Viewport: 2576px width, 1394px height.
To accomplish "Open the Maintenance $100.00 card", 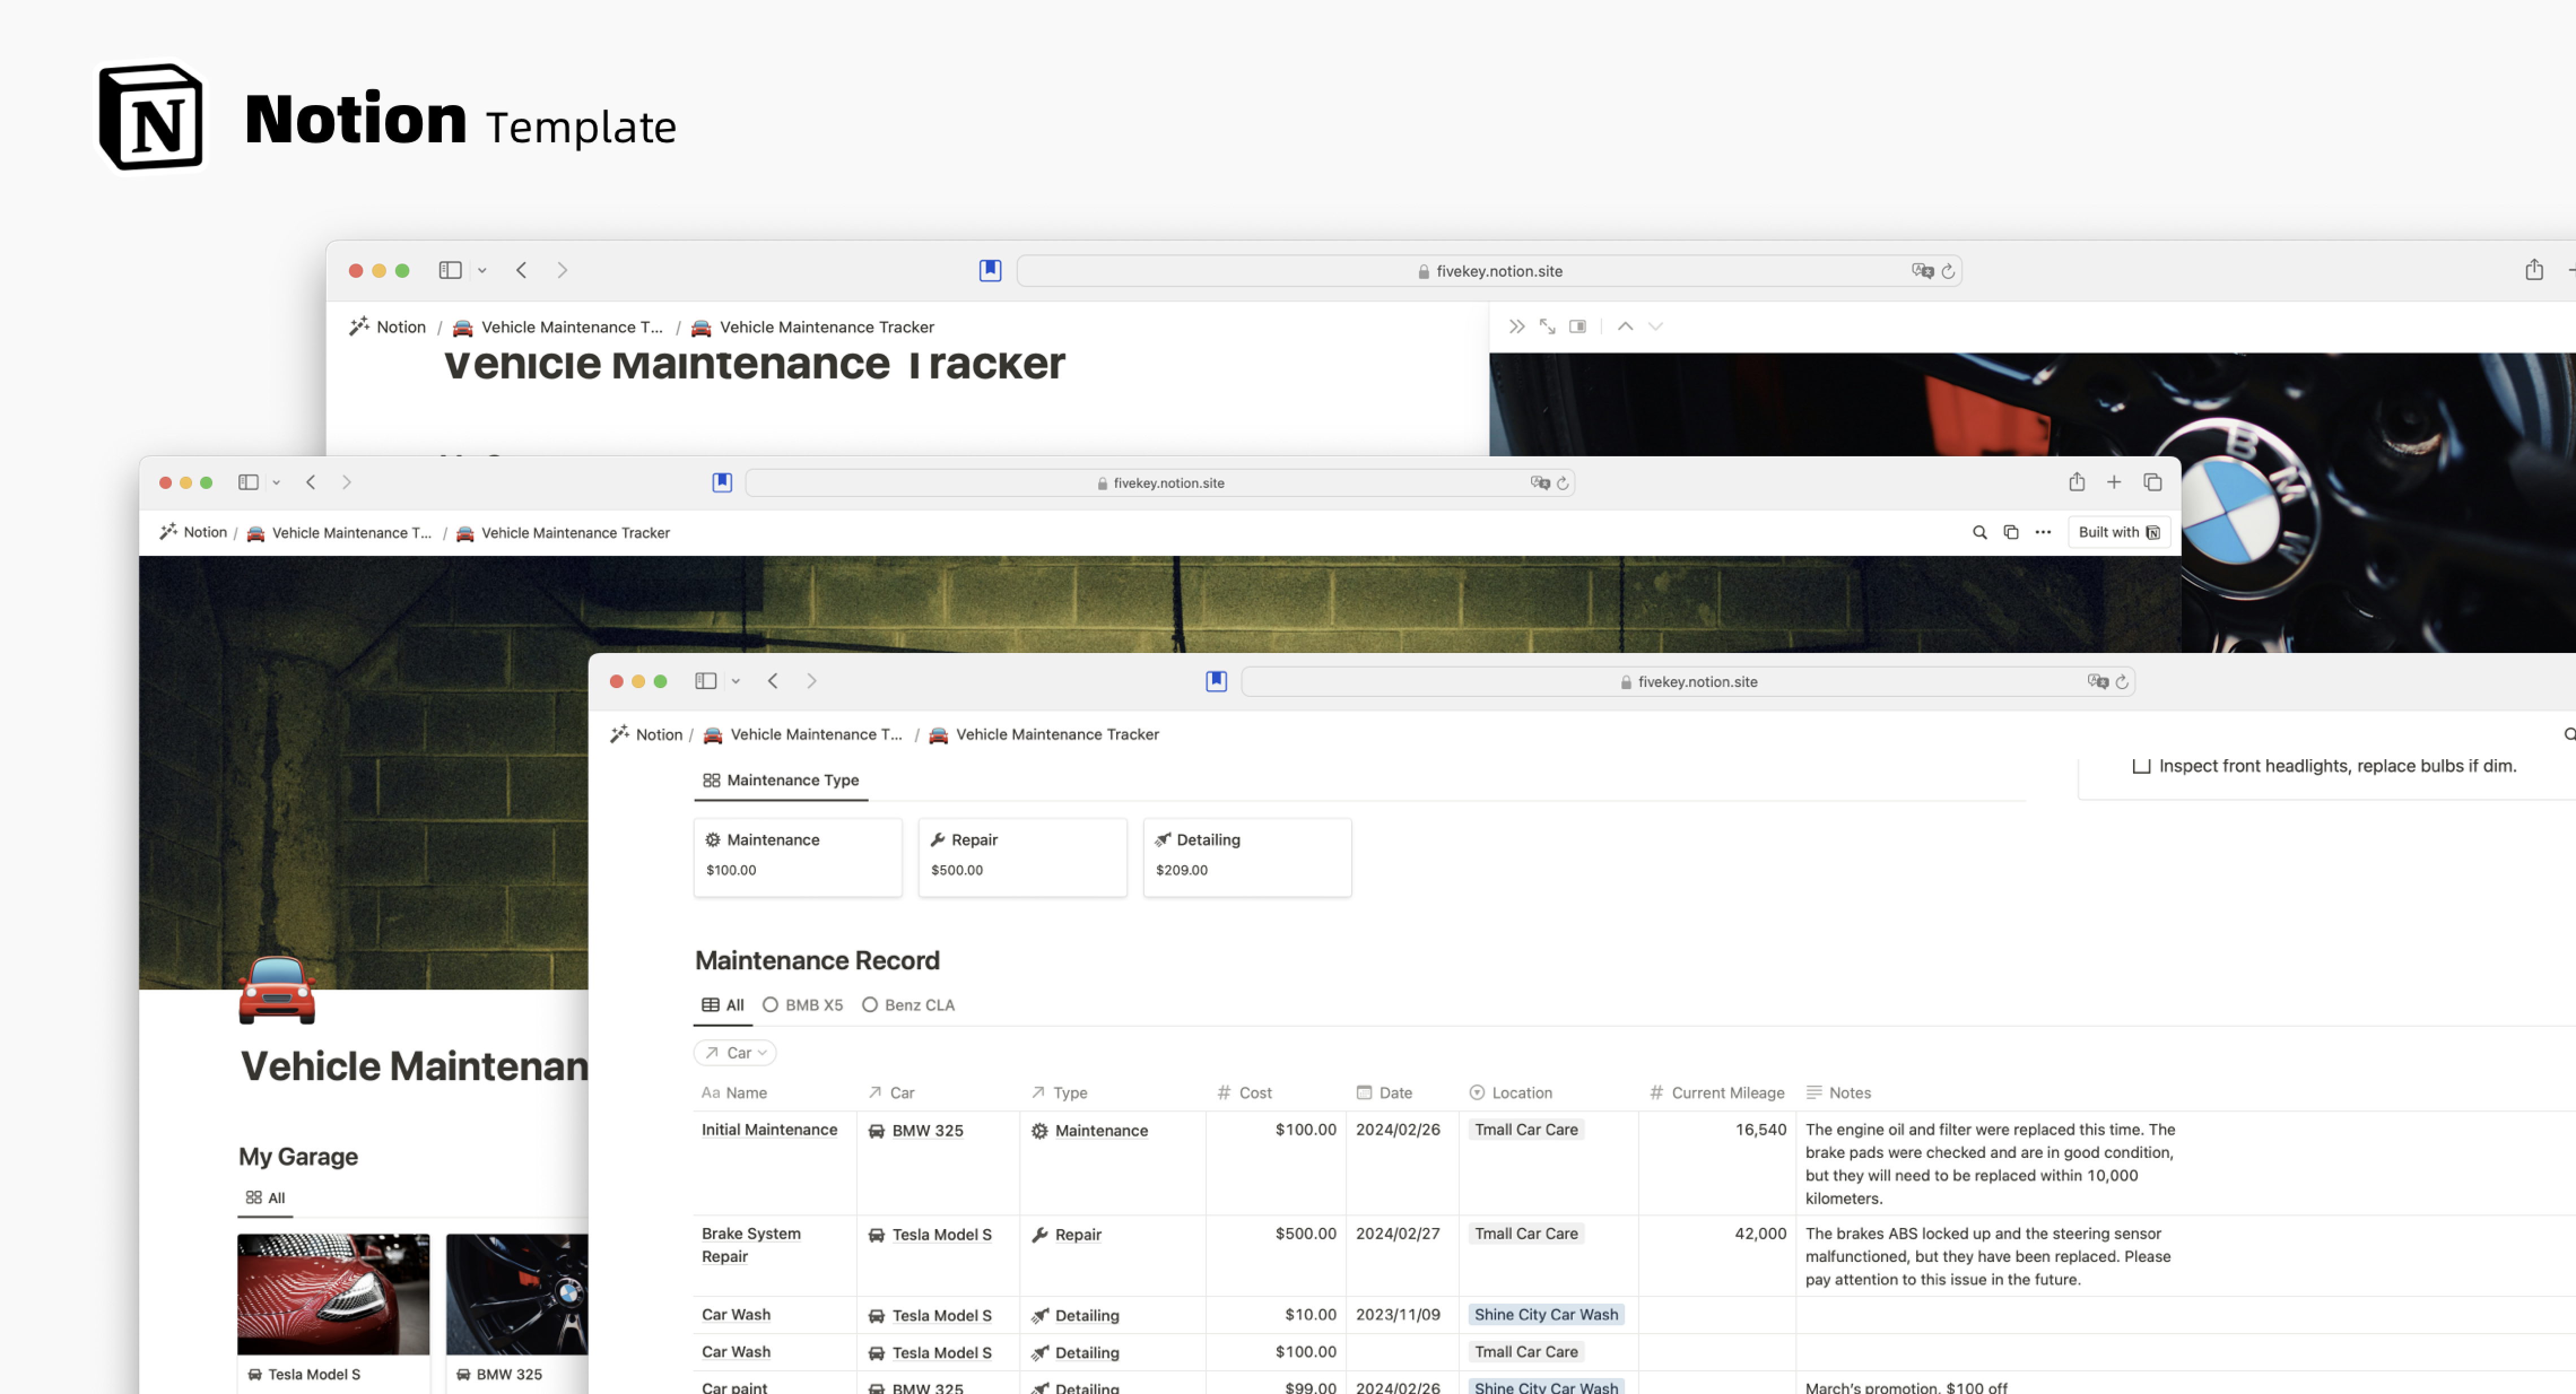I will point(798,857).
